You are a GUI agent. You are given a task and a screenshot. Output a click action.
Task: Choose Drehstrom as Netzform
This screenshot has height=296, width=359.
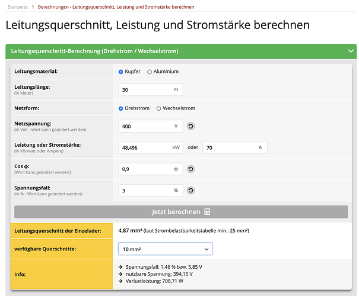(x=120, y=108)
